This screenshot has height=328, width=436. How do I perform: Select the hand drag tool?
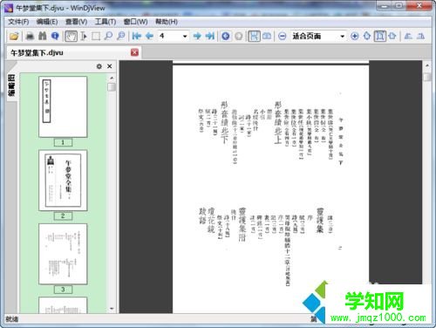[x=71, y=36]
